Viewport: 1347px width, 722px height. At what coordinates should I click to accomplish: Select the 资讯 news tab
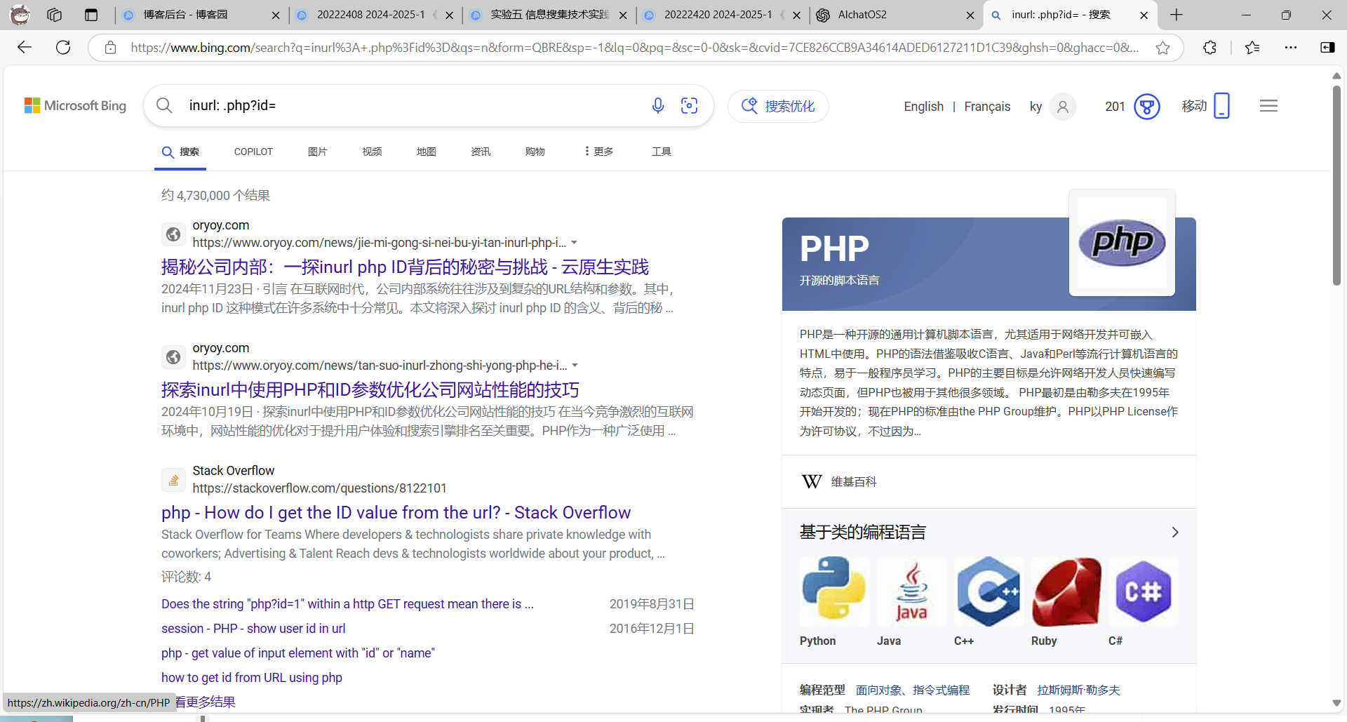(x=481, y=152)
